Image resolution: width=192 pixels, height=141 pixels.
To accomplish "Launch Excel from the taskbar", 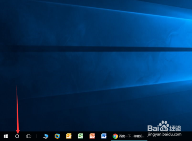I will point(80,136).
